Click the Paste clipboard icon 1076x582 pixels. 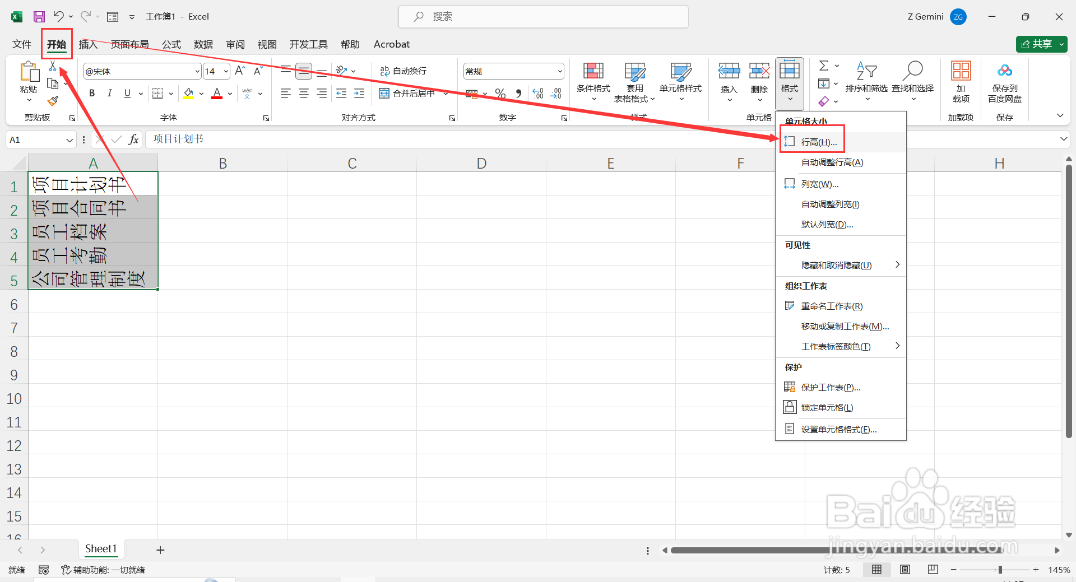click(x=29, y=72)
